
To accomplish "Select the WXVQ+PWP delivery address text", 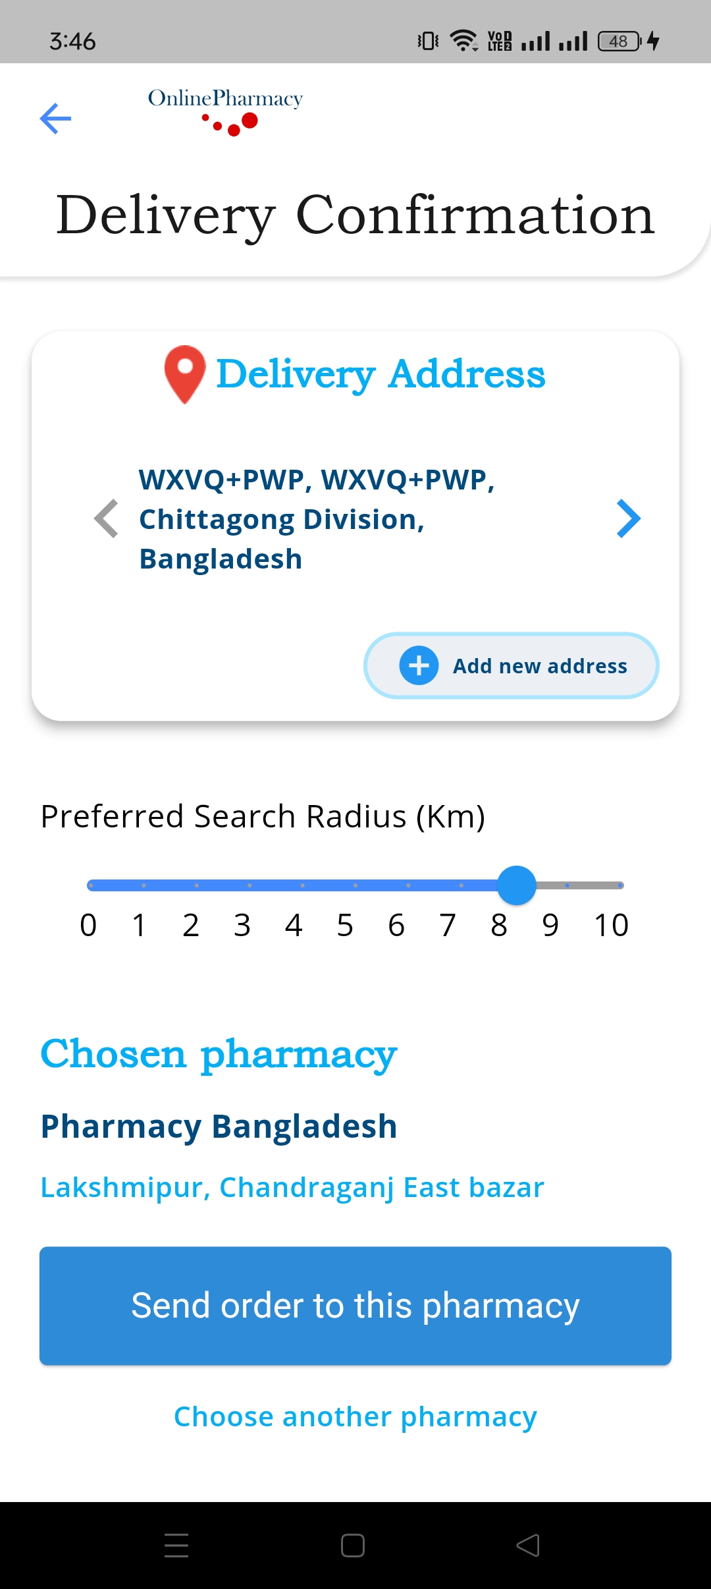I will (x=318, y=518).
